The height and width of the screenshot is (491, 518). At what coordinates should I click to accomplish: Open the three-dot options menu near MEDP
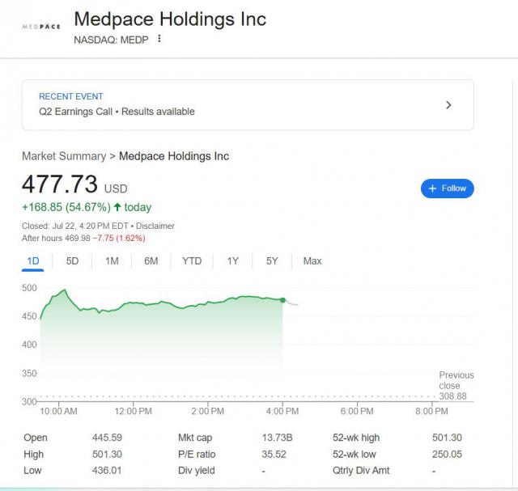(159, 39)
